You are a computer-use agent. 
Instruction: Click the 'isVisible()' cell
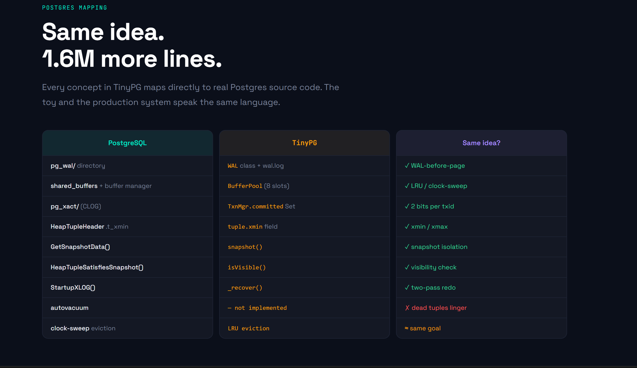tap(304, 267)
